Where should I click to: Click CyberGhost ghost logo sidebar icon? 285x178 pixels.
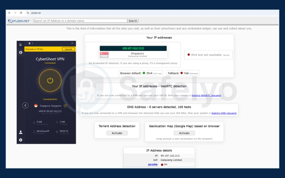pos(21,52)
